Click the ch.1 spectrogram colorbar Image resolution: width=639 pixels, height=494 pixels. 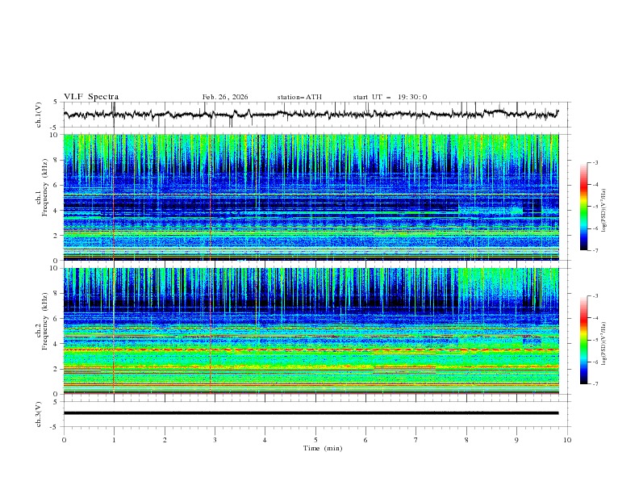584,207
